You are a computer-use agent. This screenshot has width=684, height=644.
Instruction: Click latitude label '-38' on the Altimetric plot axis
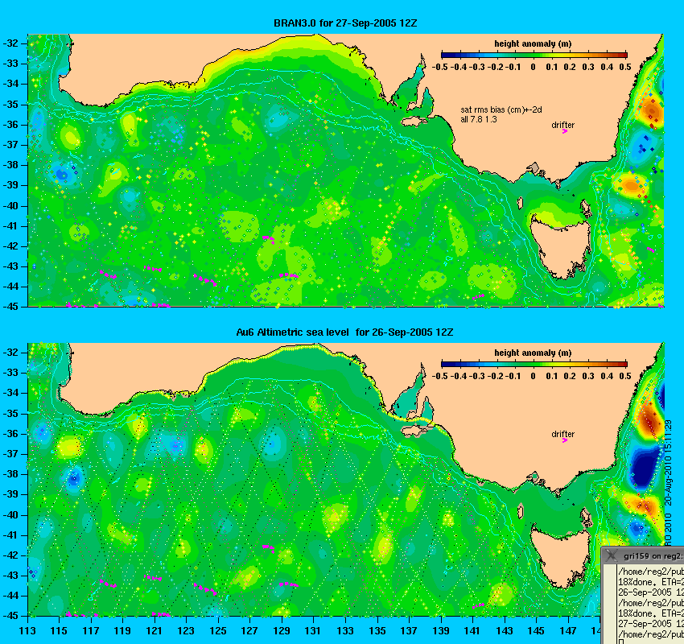10,474
